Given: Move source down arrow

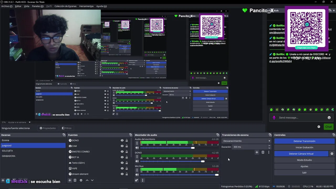Looking at the screenshot, I should point(92,180).
